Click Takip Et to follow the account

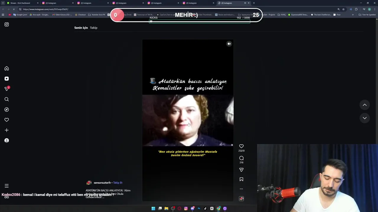coord(118,183)
